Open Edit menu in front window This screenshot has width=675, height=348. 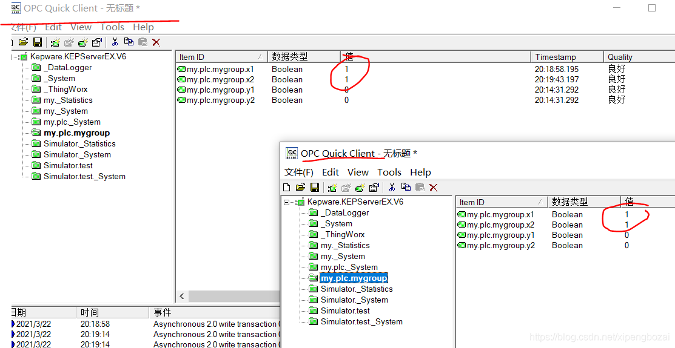click(x=331, y=172)
